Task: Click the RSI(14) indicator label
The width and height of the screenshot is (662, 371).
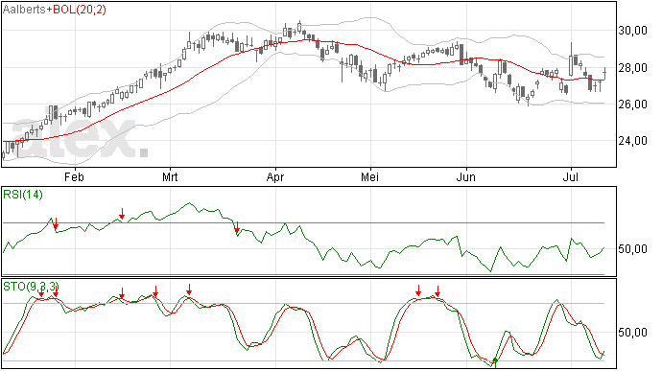Action: click(x=23, y=195)
